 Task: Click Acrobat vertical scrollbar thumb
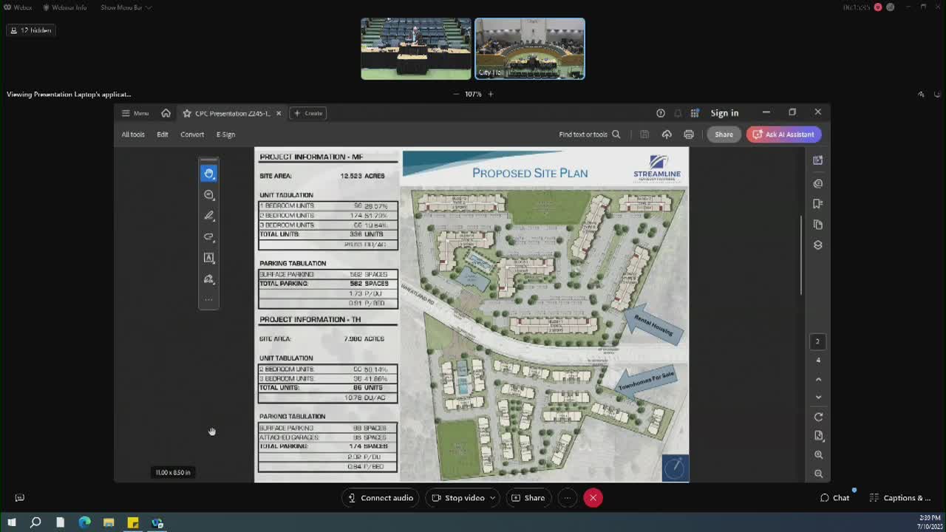click(x=802, y=256)
